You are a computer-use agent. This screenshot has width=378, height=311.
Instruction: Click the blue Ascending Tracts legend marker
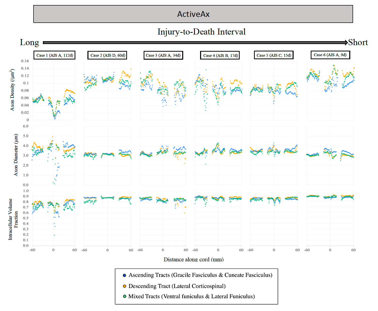[x=124, y=275]
